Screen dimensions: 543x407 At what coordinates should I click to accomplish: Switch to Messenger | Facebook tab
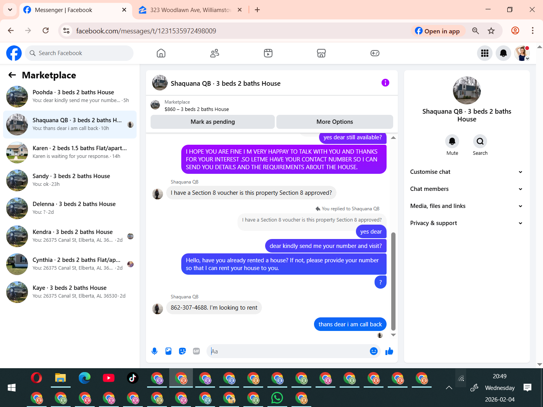point(75,10)
